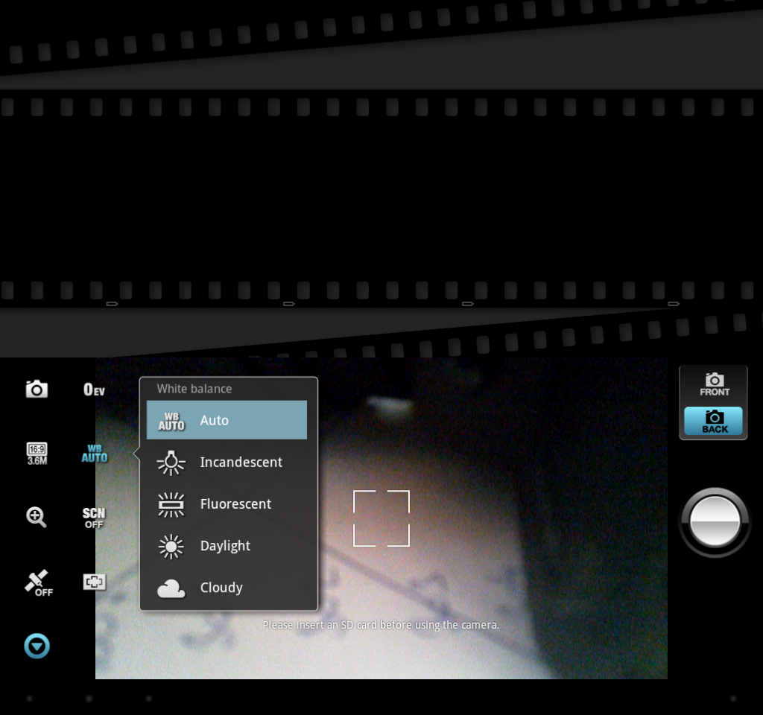The height and width of the screenshot is (715, 763).
Task: Click the GPS geotagging OFF icon
Action: point(37,582)
